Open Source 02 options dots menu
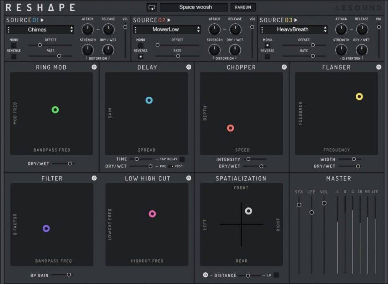The image size is (388, 284). (135, 29)
